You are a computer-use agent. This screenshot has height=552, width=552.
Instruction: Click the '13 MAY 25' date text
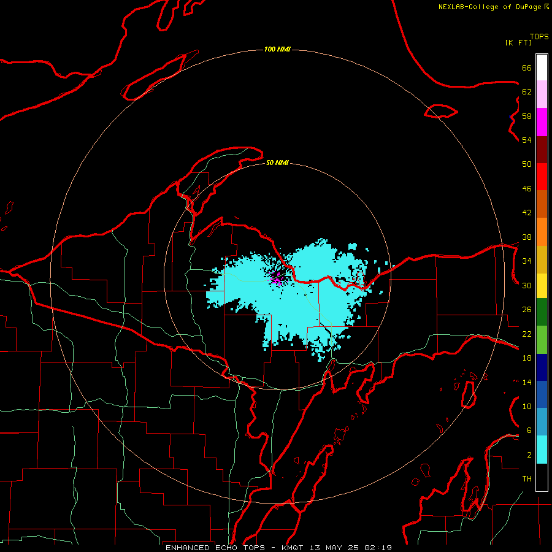(334, 548)
